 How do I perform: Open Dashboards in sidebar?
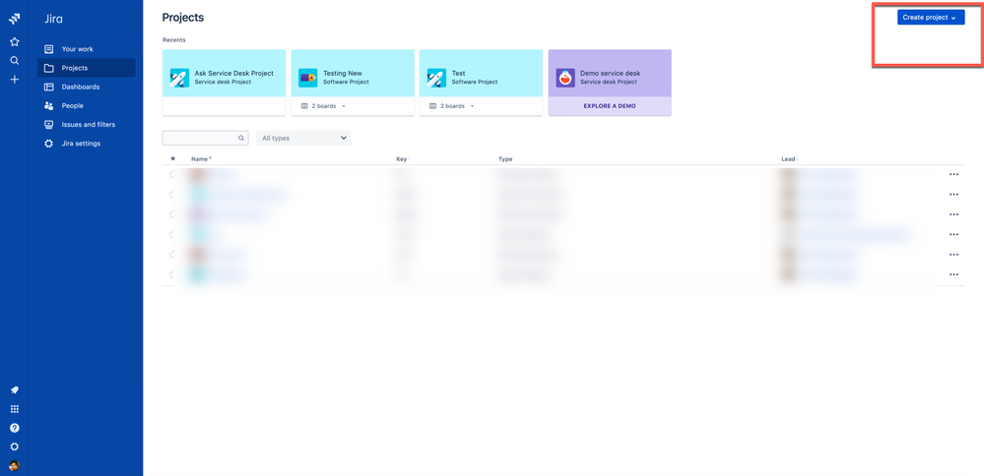point(87,87)
